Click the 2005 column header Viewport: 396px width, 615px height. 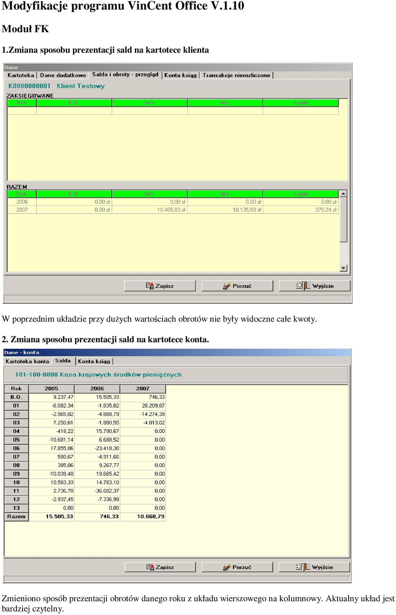click(52, 389)
